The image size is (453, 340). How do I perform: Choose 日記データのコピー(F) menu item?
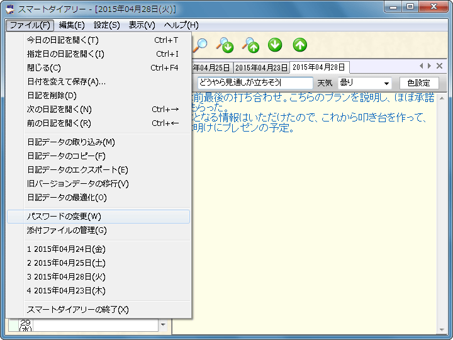click(x=99, y=156)
